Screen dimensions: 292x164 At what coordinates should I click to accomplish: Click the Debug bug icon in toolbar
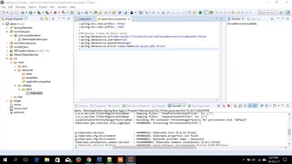(23, 13)
